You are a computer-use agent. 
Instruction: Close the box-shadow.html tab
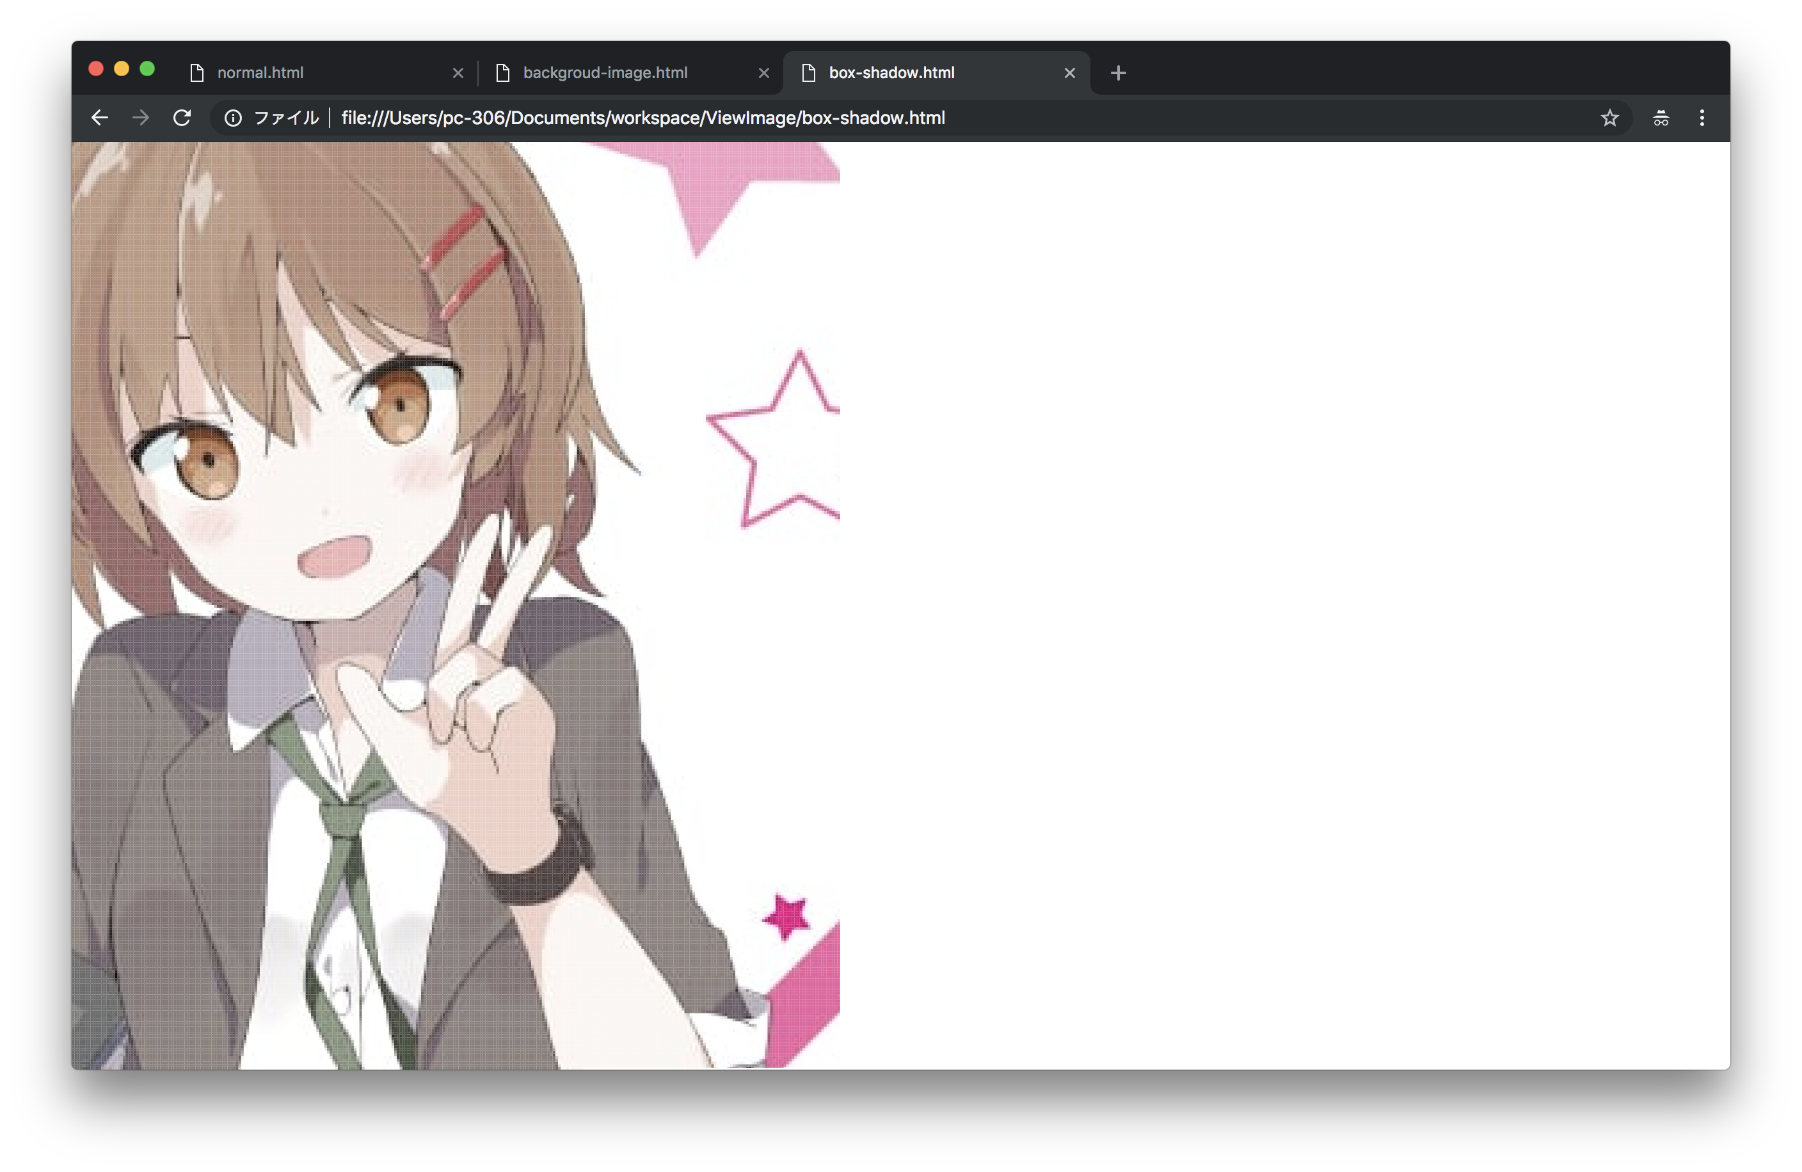(x=1070, y=73)
